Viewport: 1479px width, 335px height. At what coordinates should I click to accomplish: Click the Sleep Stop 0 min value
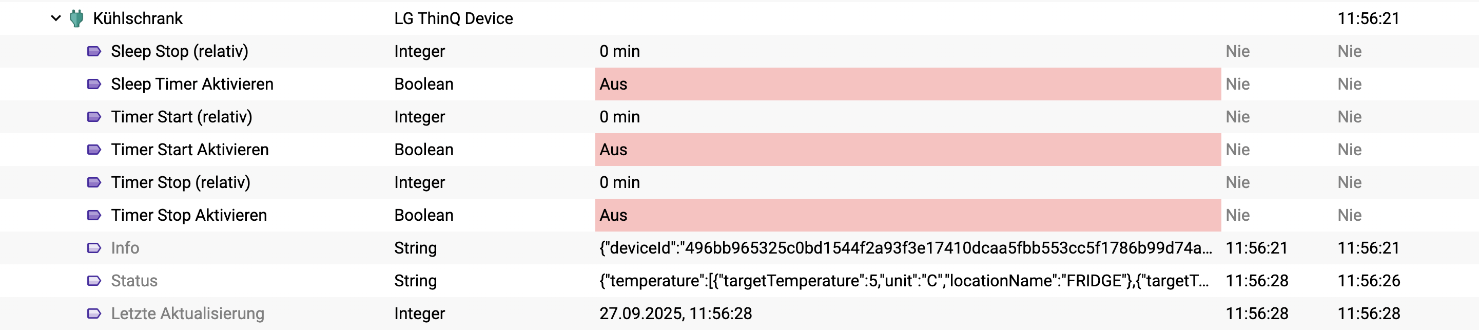[619, 52]
